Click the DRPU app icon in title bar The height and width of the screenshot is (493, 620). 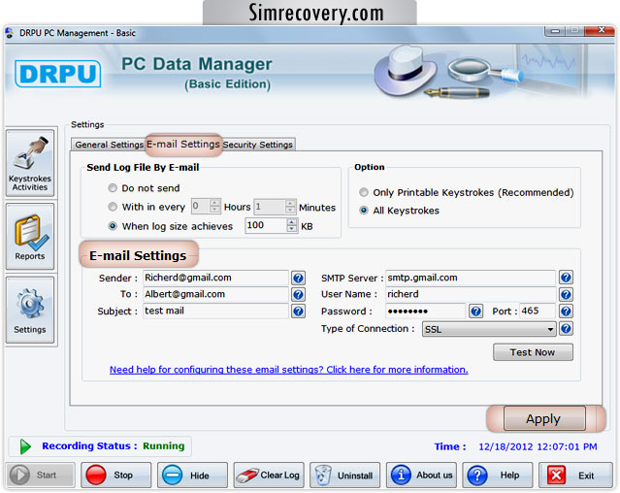click(x=10, y=33)
